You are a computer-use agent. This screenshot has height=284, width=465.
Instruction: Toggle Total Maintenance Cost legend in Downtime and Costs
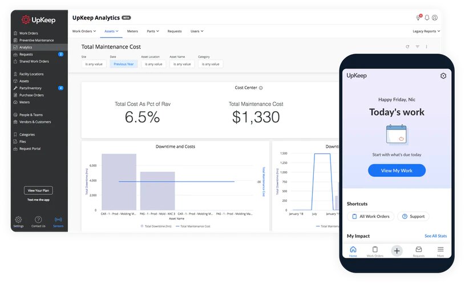[193, 226]
